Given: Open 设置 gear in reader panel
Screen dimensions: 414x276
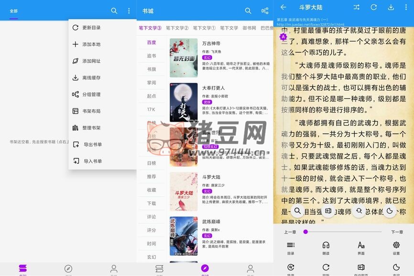Looking at the screenshot, I should coord(396,248).
